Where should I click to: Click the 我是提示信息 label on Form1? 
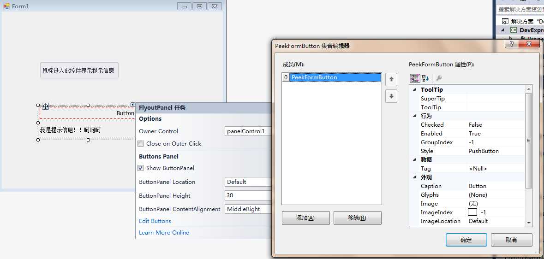(x=70, y=130)
